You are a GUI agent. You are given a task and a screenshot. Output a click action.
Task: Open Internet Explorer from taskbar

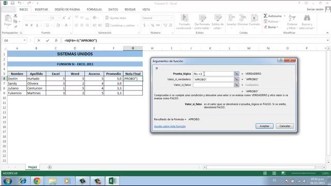click(x=23, y=181)
